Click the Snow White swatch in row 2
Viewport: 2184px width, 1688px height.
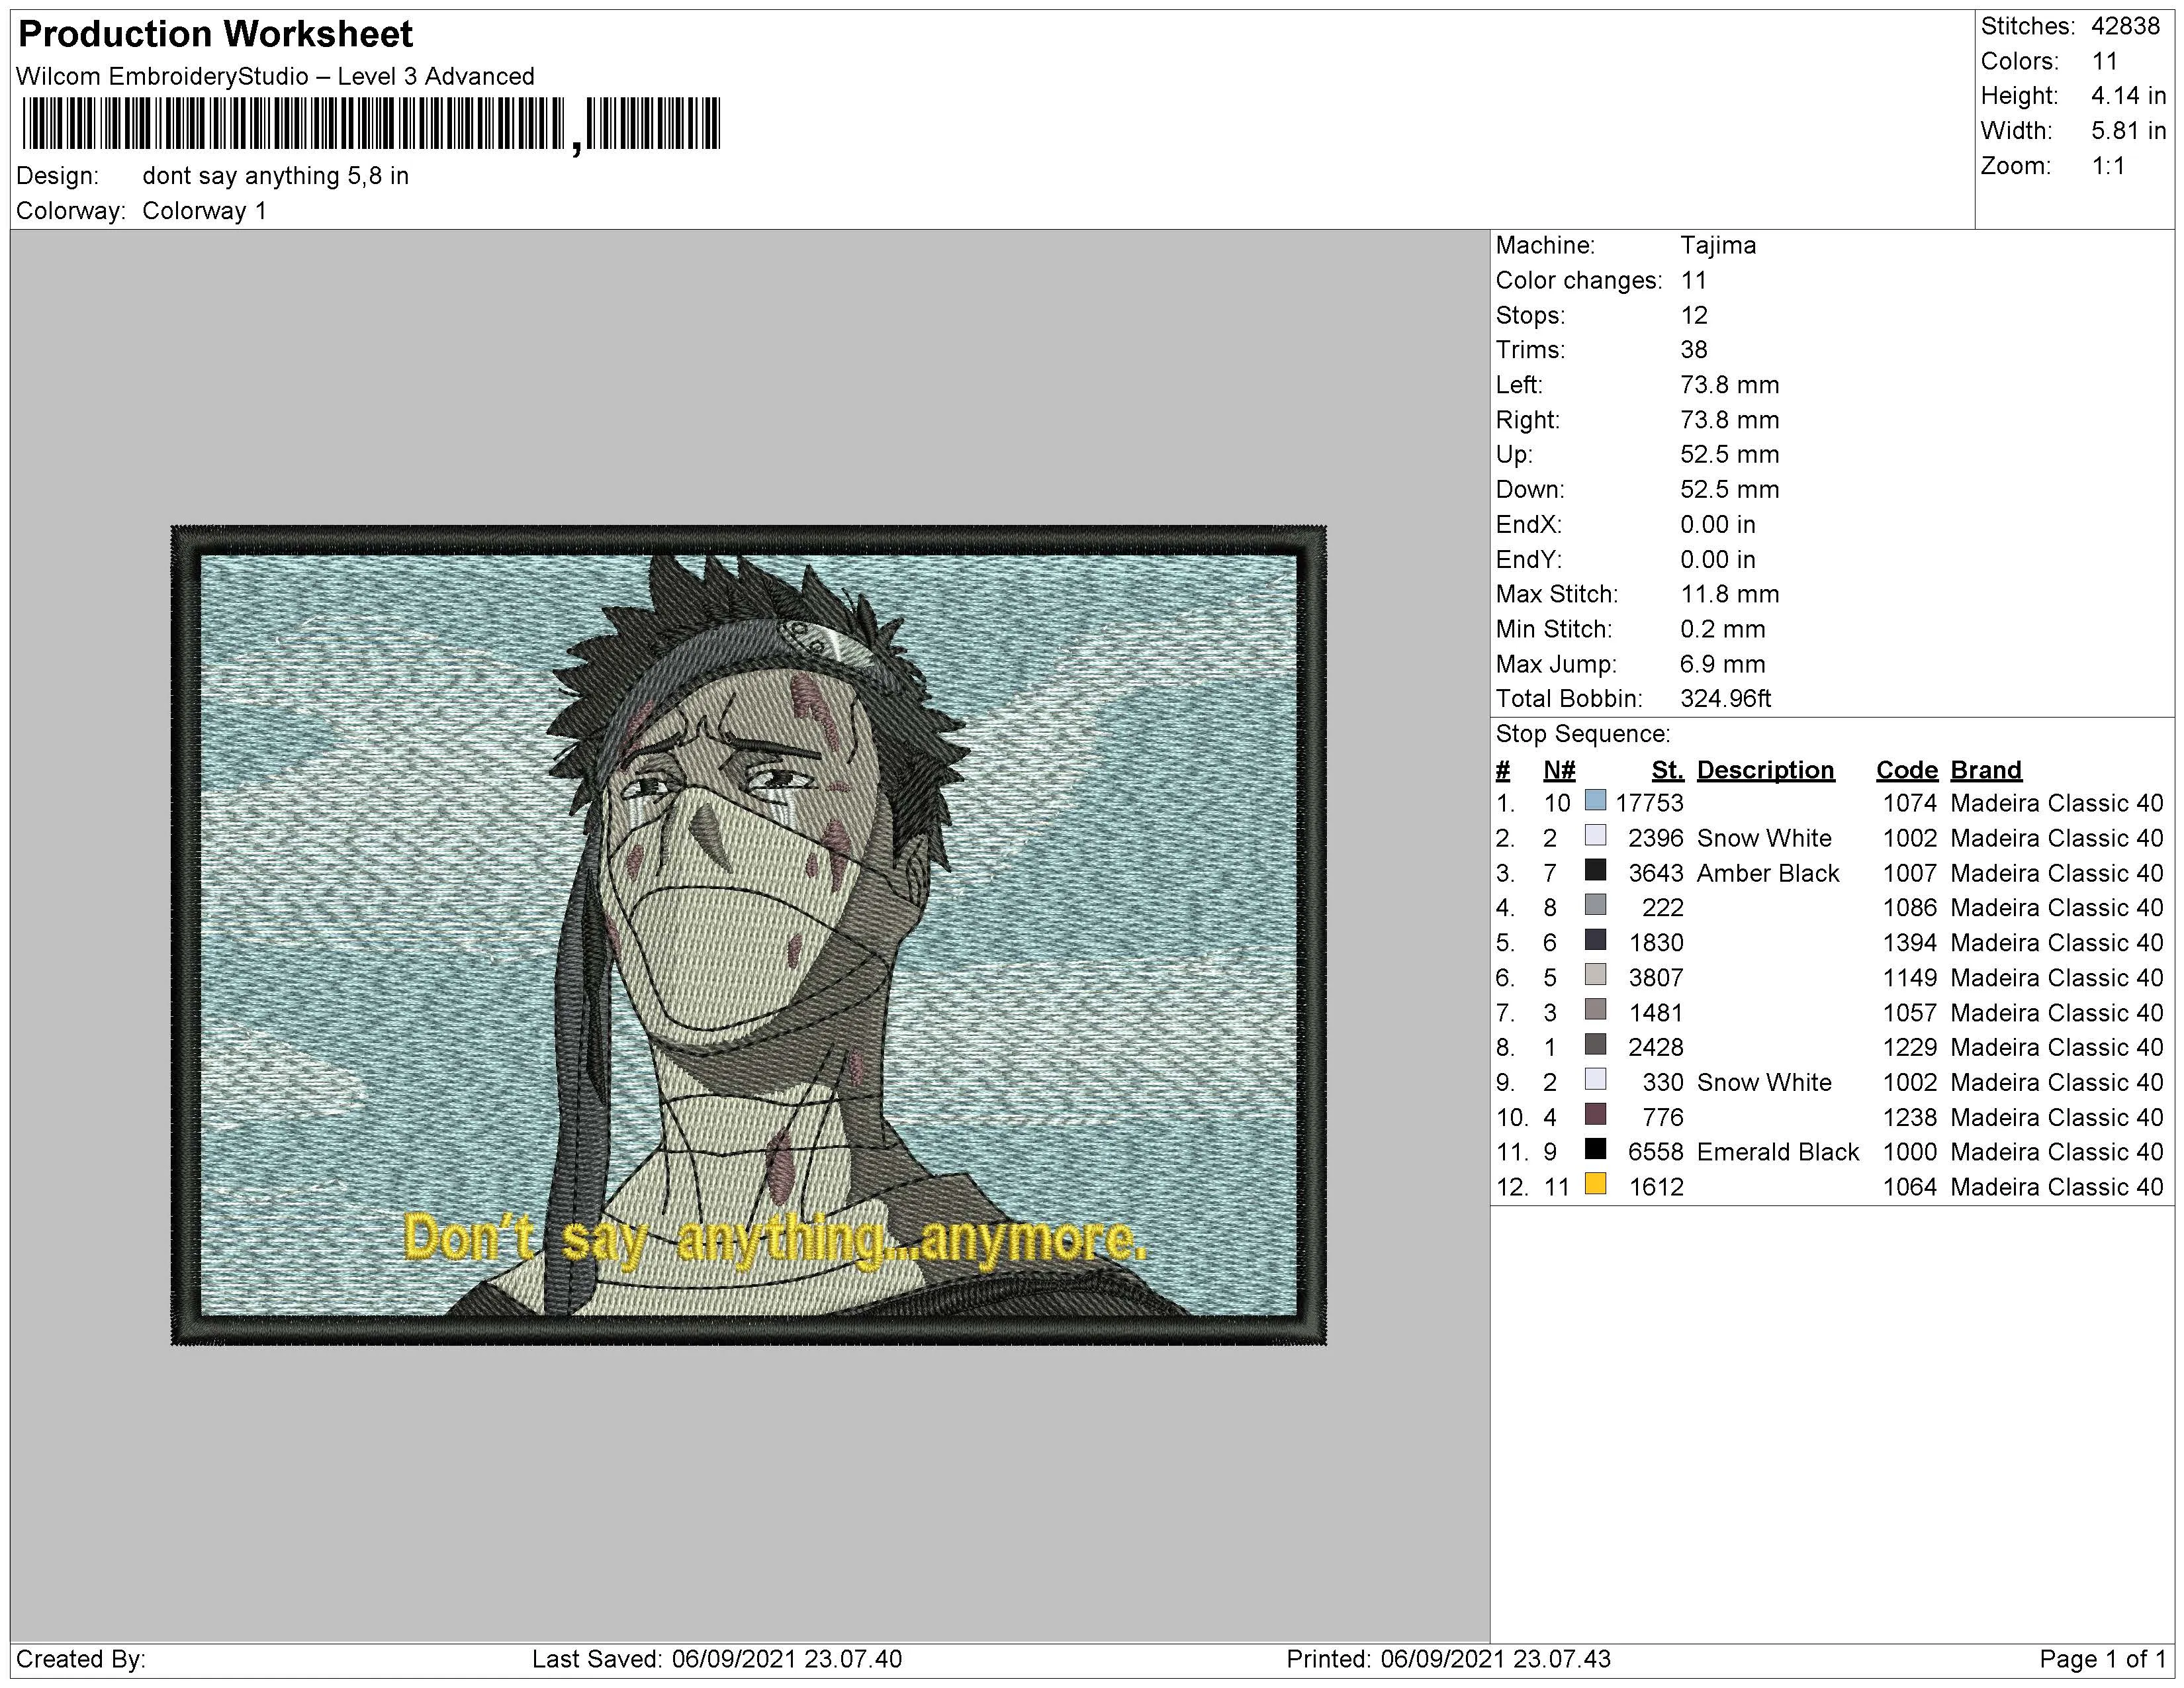pyautogui.click(x=1596, y=835)
